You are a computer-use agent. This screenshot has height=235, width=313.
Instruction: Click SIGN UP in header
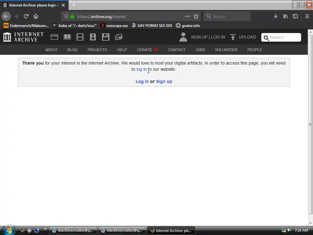(199, 37)
